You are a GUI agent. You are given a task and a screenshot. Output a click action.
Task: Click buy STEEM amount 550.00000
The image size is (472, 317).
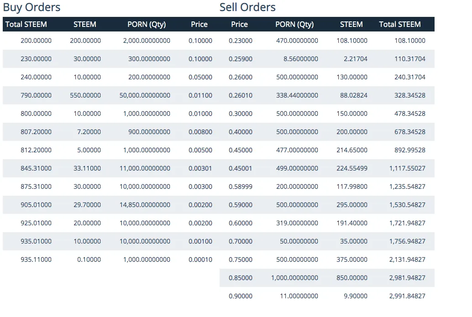[x=85, y=95]
